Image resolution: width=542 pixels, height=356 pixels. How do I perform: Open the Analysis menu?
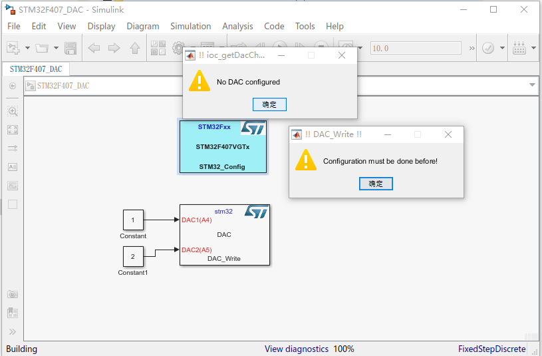(x=237, y=27)
